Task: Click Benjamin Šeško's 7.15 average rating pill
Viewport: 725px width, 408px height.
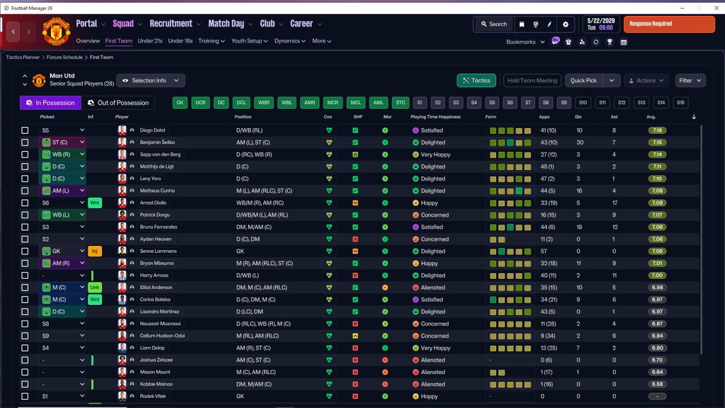Action: [x=657, y=143]
